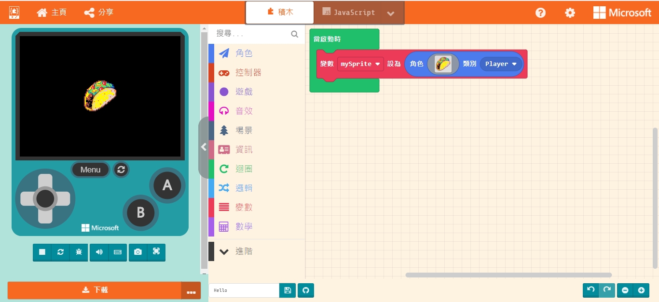Mute the simulator audio
Image resolution: width=659 pixels, height=302 pixels.
coord(99,252)
